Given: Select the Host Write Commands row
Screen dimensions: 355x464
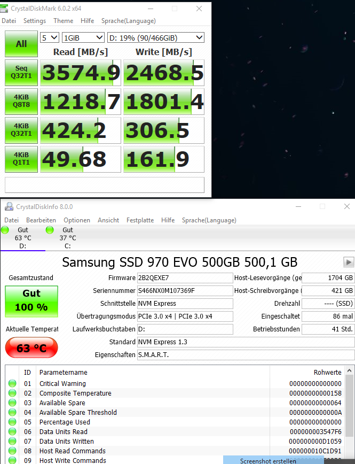Looking at the screenshot, I should pos(175,460).
